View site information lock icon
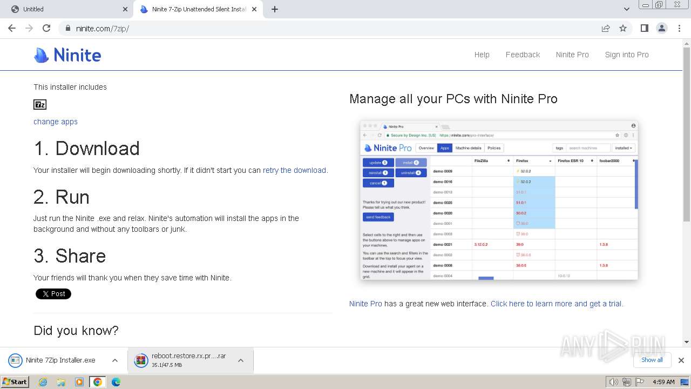Viewport: 691px width, 389px height. [x=67, y=28]
